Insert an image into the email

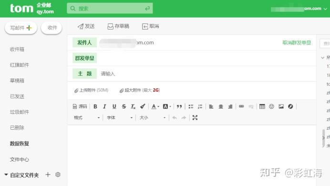[x=281, y=106]
